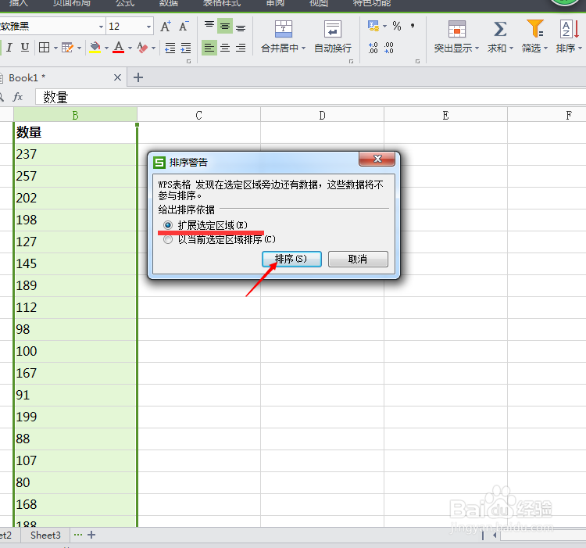The image size is (586, 548).
Task: Show more sheets with ellipsis button
Action: [x=77, y=535]
